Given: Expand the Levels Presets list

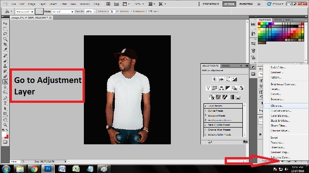Looking at the screenshot, I should coord(205,106).
